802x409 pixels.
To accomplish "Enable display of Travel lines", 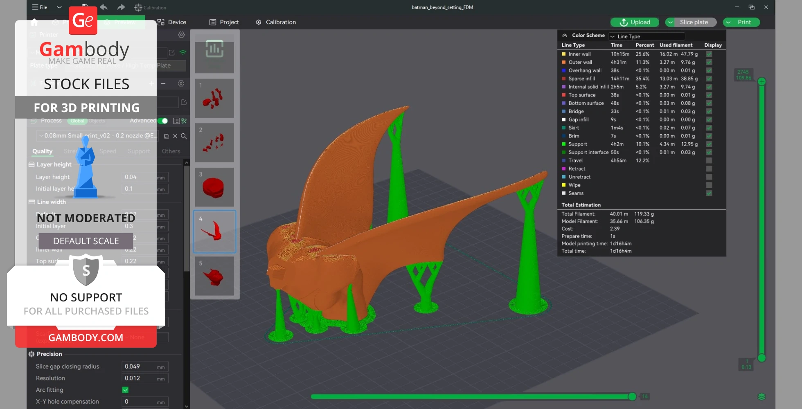I will pos(709,160).
